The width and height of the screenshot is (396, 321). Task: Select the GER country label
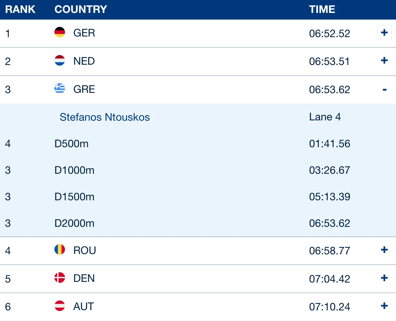(84, 33)
